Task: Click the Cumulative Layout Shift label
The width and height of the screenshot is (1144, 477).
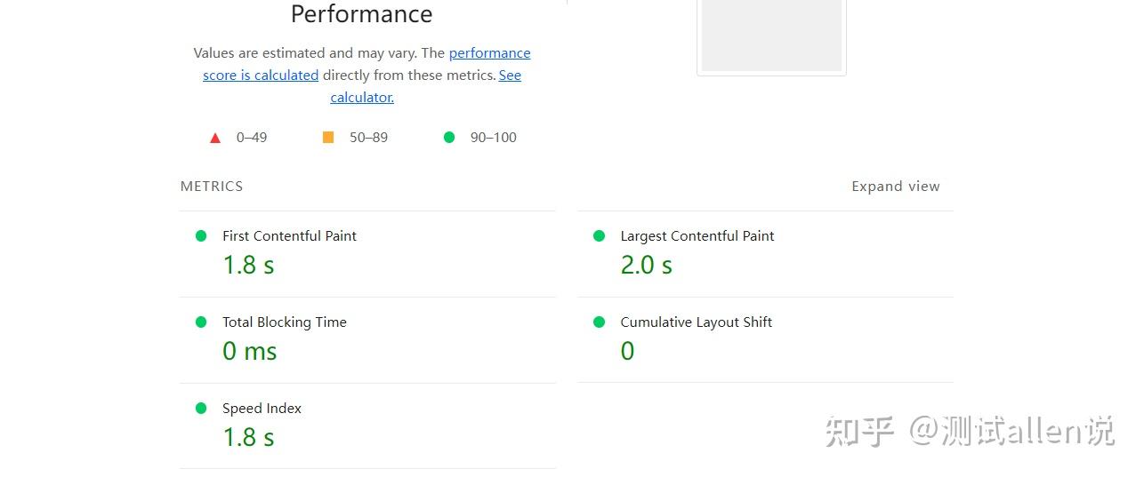Action: [696, 322]
